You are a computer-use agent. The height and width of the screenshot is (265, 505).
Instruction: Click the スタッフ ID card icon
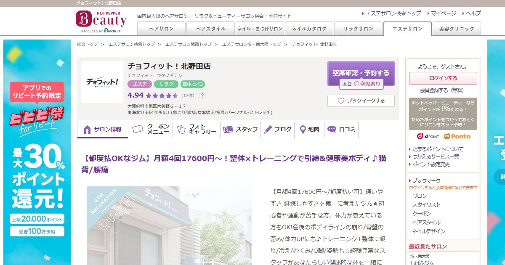(228, 130)
